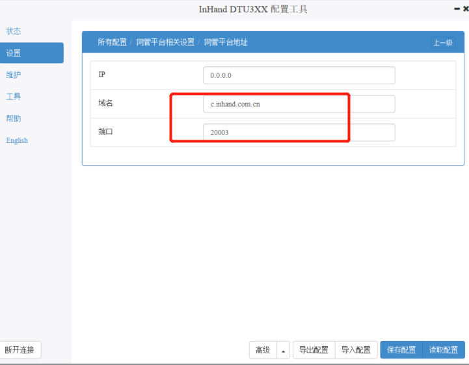
Task: Click the 网管平台地址 breadcrumb item
Action: tap(226, 42)
